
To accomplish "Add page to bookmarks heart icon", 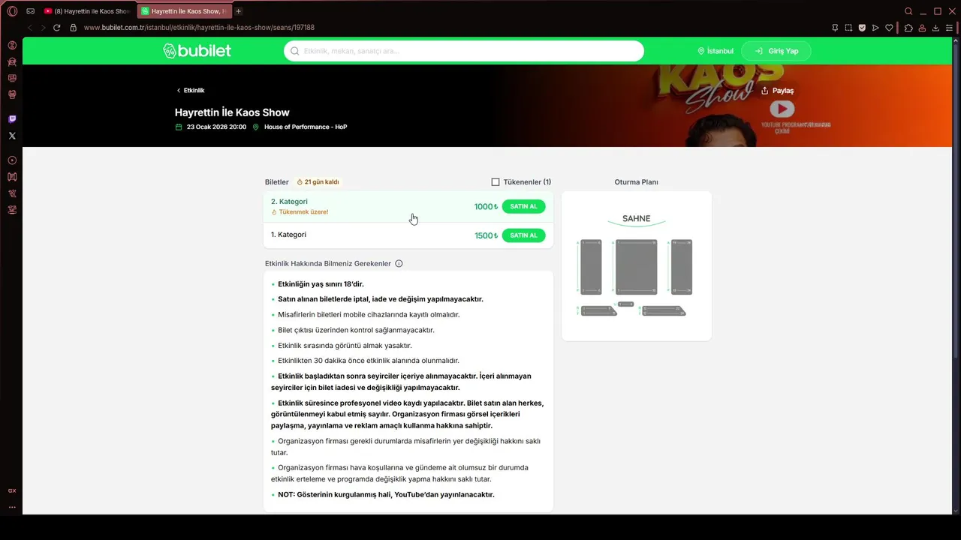I will tap(889, 28).
